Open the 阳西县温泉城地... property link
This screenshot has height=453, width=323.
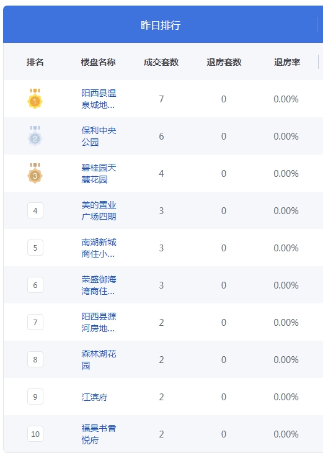[99, 99]
